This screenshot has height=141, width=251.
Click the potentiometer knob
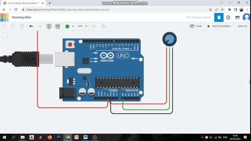point(169,39)
